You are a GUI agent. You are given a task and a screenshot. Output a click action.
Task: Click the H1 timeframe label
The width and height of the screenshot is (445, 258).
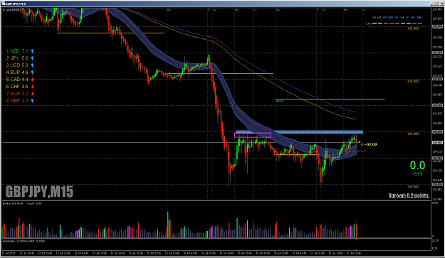pyautogui.click(x=397, y=17)
